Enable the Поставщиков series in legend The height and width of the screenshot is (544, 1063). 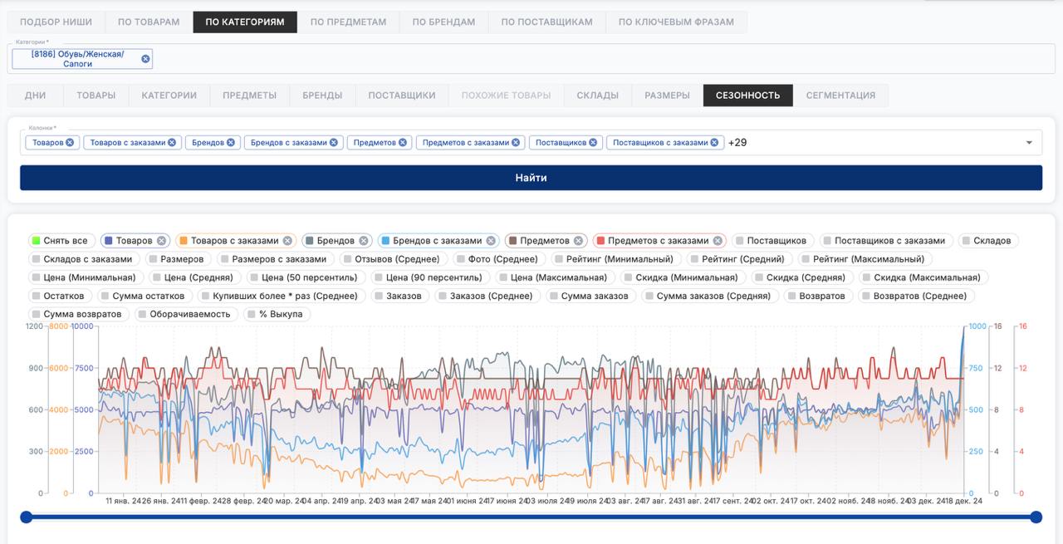click(x=739, y=241)
